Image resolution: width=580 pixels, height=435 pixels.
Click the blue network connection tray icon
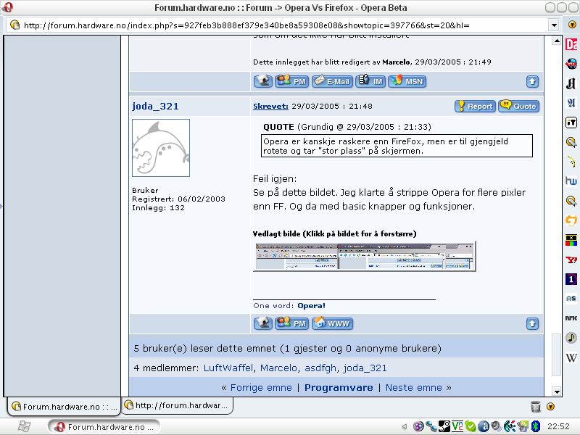click(431, 426)
